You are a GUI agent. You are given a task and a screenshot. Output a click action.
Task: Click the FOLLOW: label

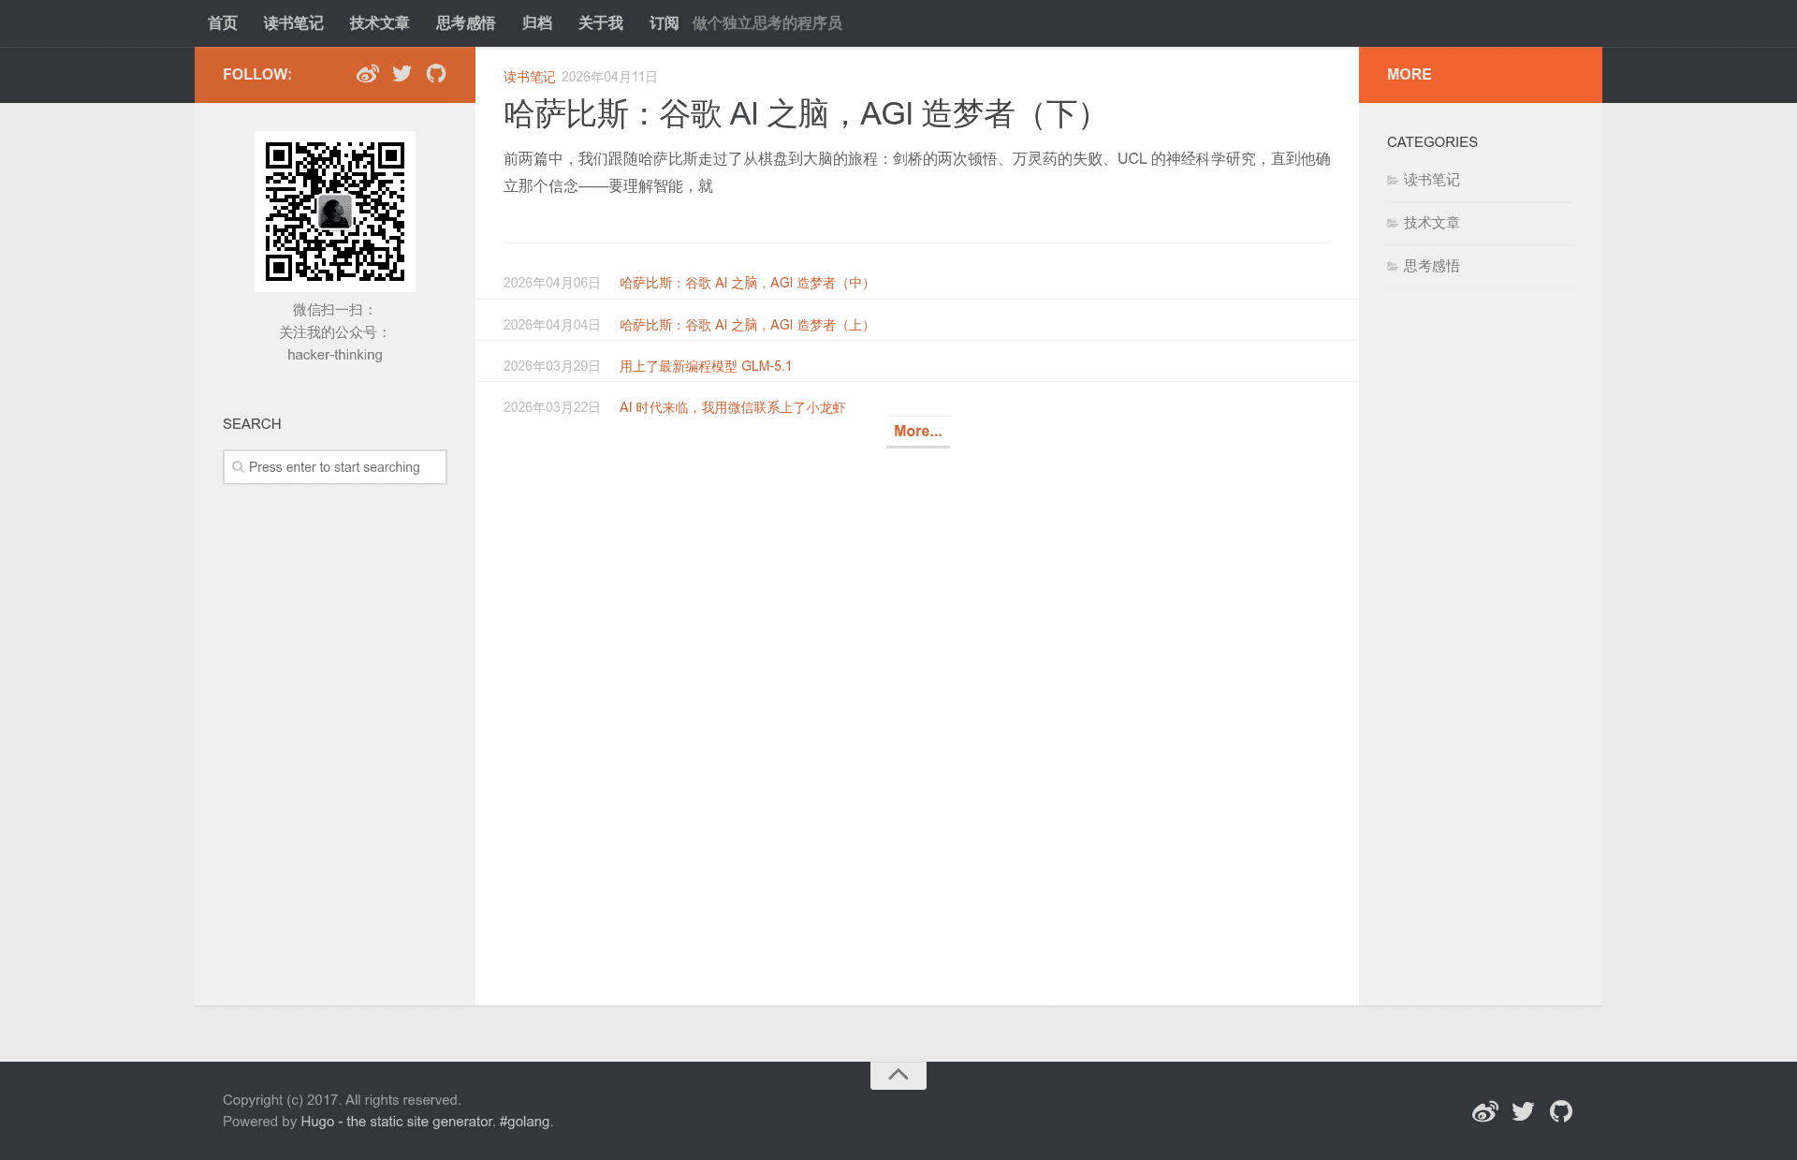[257, 74]
